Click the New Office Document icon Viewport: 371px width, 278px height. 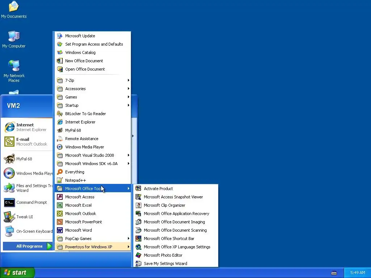pyautogui.click(x=60, y=61)
